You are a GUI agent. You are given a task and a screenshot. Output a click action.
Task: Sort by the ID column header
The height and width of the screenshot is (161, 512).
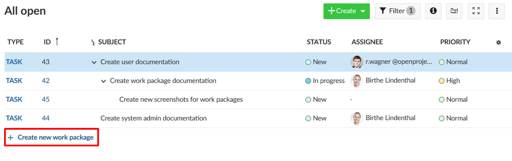(x=47, y=42)
